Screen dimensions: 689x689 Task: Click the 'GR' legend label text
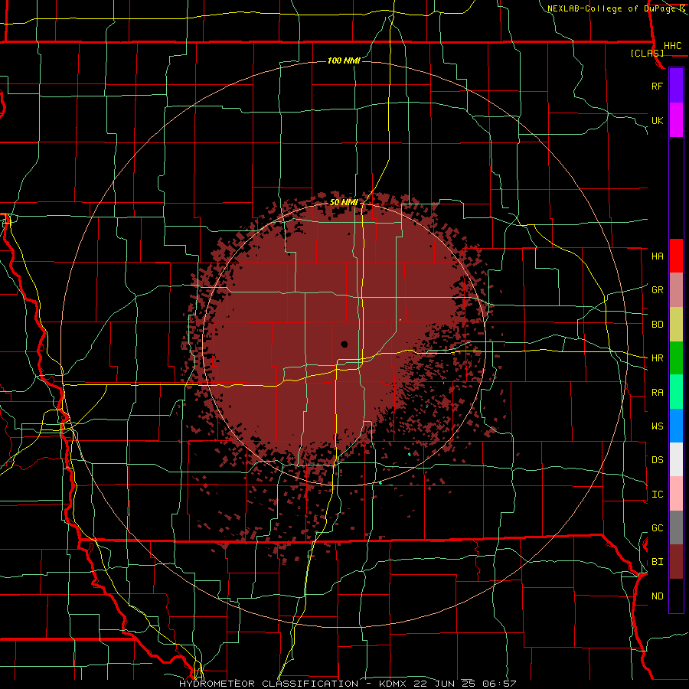click(657, 290)
